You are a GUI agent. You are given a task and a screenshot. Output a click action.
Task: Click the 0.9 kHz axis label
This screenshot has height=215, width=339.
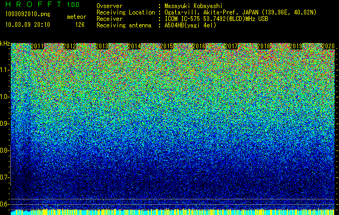4,124
